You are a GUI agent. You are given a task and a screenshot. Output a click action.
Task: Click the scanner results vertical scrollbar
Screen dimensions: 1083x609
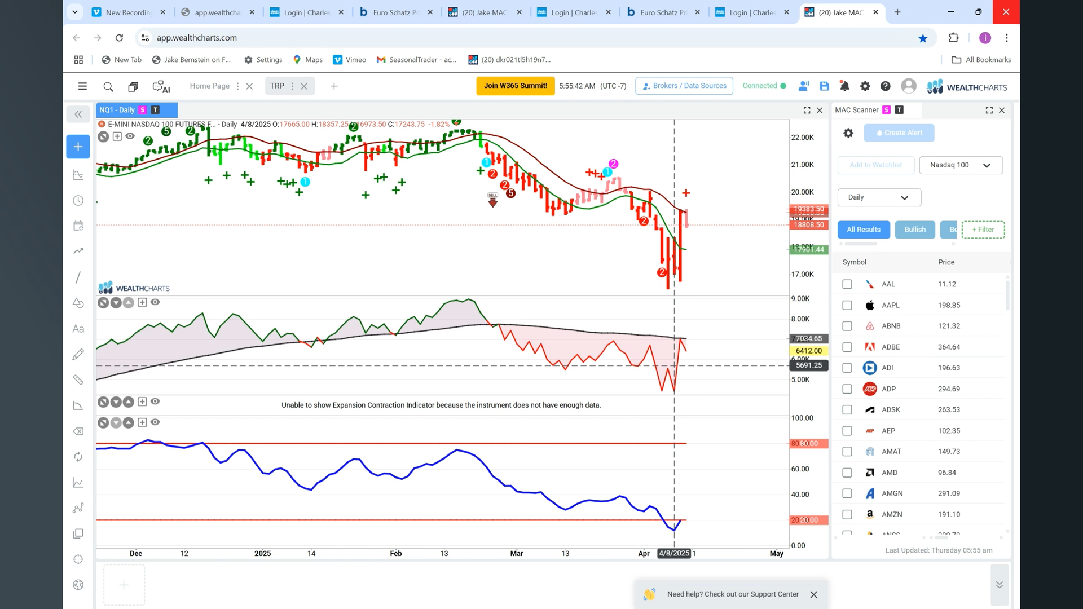(1007, 294)
